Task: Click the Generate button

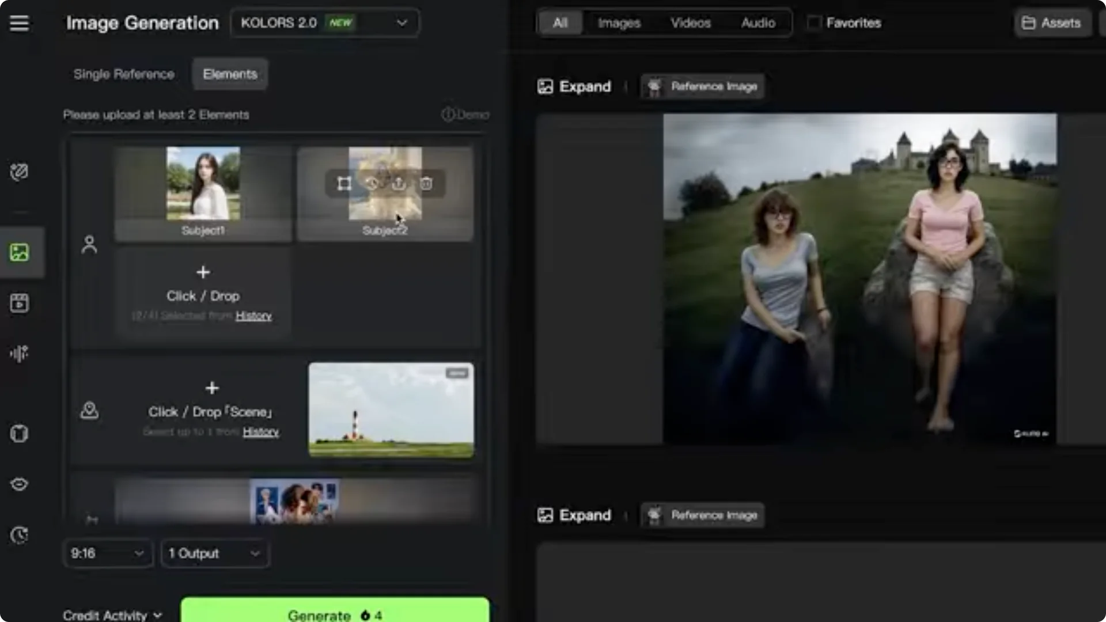Action: pos(334,614)
